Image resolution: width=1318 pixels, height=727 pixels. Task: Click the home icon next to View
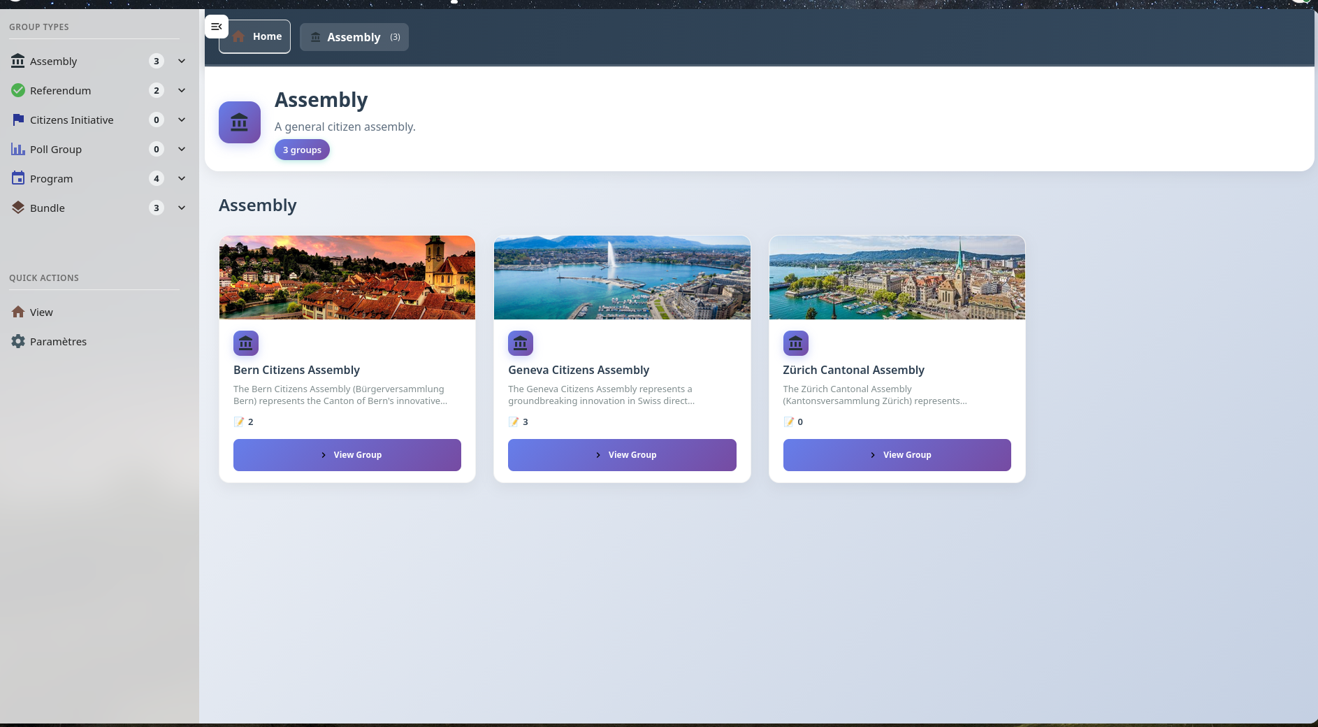coord(18,312)
